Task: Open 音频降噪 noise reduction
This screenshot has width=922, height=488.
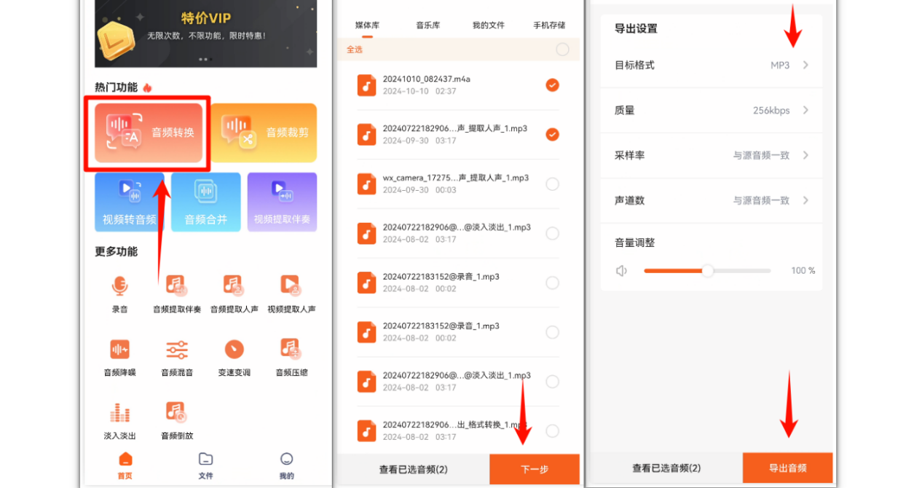Action: click(119, 358)
